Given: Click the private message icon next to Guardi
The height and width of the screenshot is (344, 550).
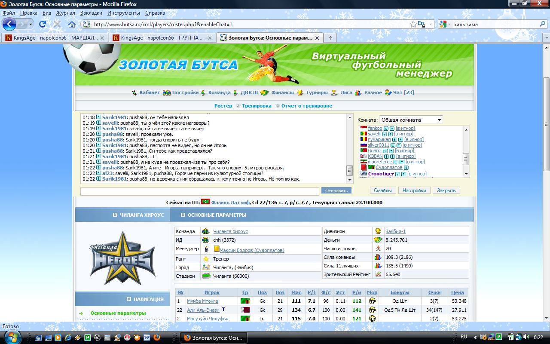Looking at the screenshot, I should (390, 151).
